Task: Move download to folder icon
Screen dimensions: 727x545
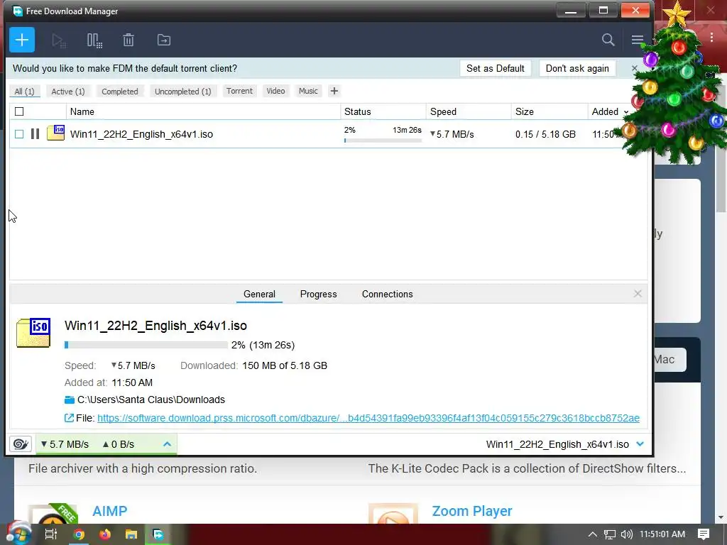Action: click(x=164, y=40)
